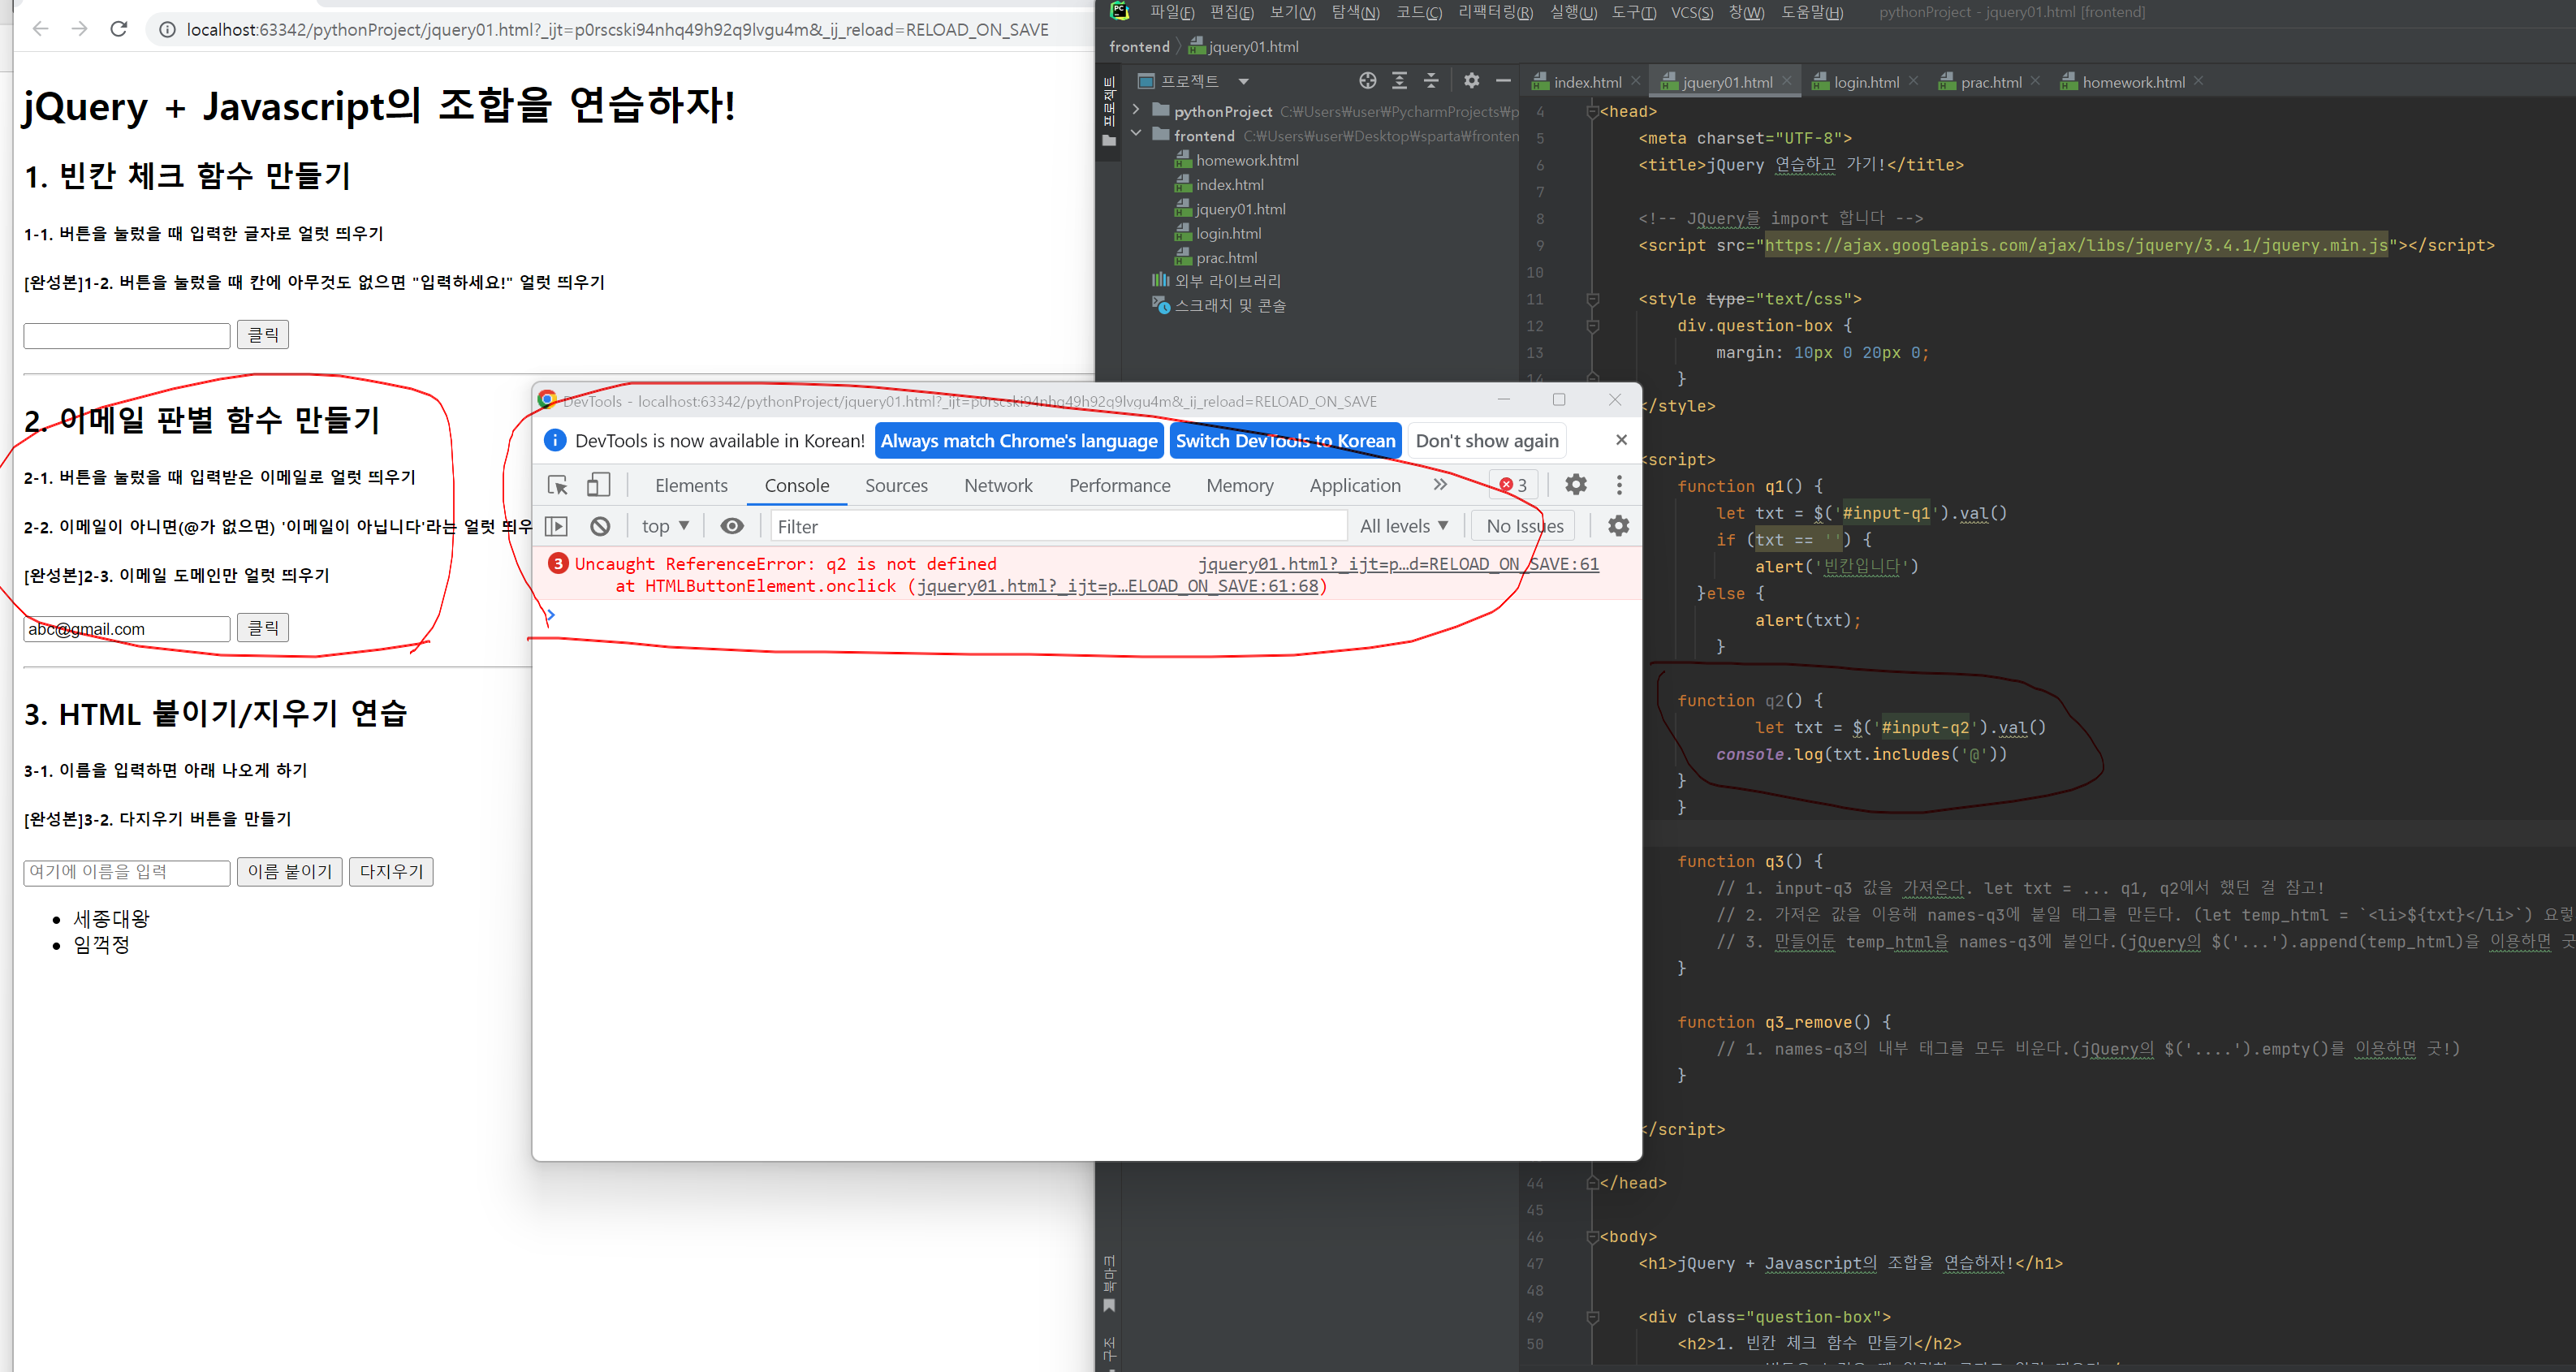Select the DevTools inspect element tool
2576x1372 pixels.
pos(558,485)
